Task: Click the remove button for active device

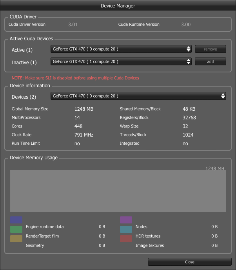Action: [x=210, y=49]
